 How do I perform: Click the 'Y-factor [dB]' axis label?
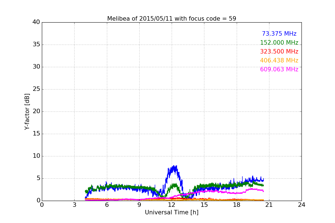[x=27, y=111]
